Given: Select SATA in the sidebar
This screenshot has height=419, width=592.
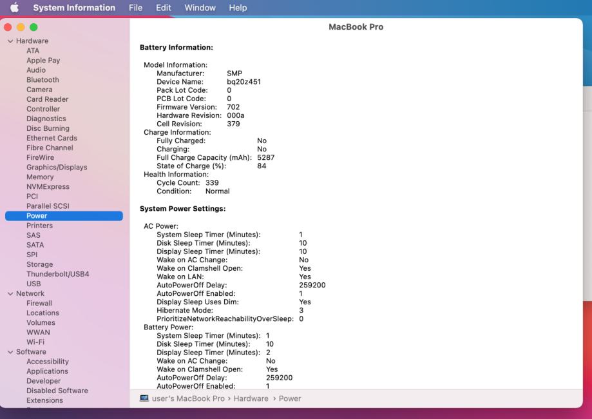Looking at the screenshot, I should [35, 245].
